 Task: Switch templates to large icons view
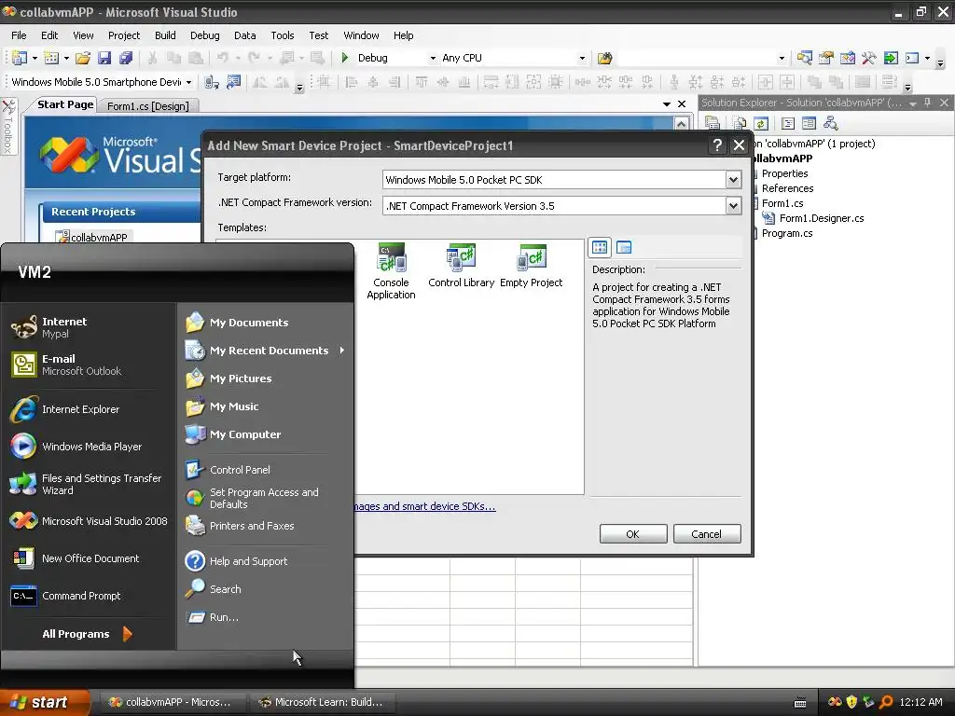pyautogui.click(x=600, y=247)
